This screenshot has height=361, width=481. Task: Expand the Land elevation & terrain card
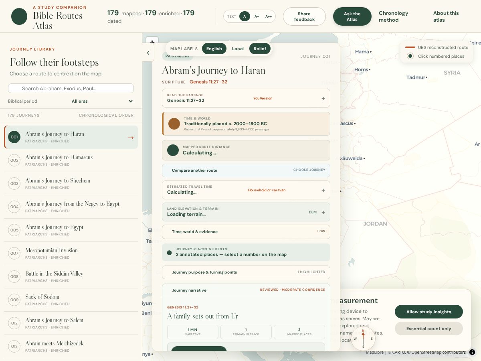[x=246, y=212]
